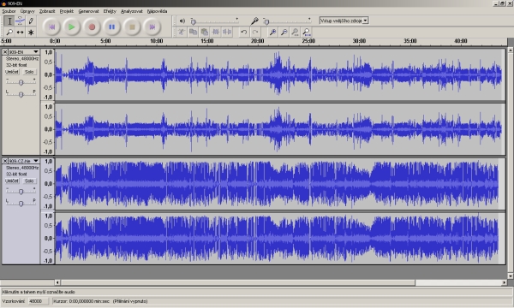The width and height of the screenshot is (514, 308).
Task: Click vertical scrollbar down arrow
Action: [511, 276]
